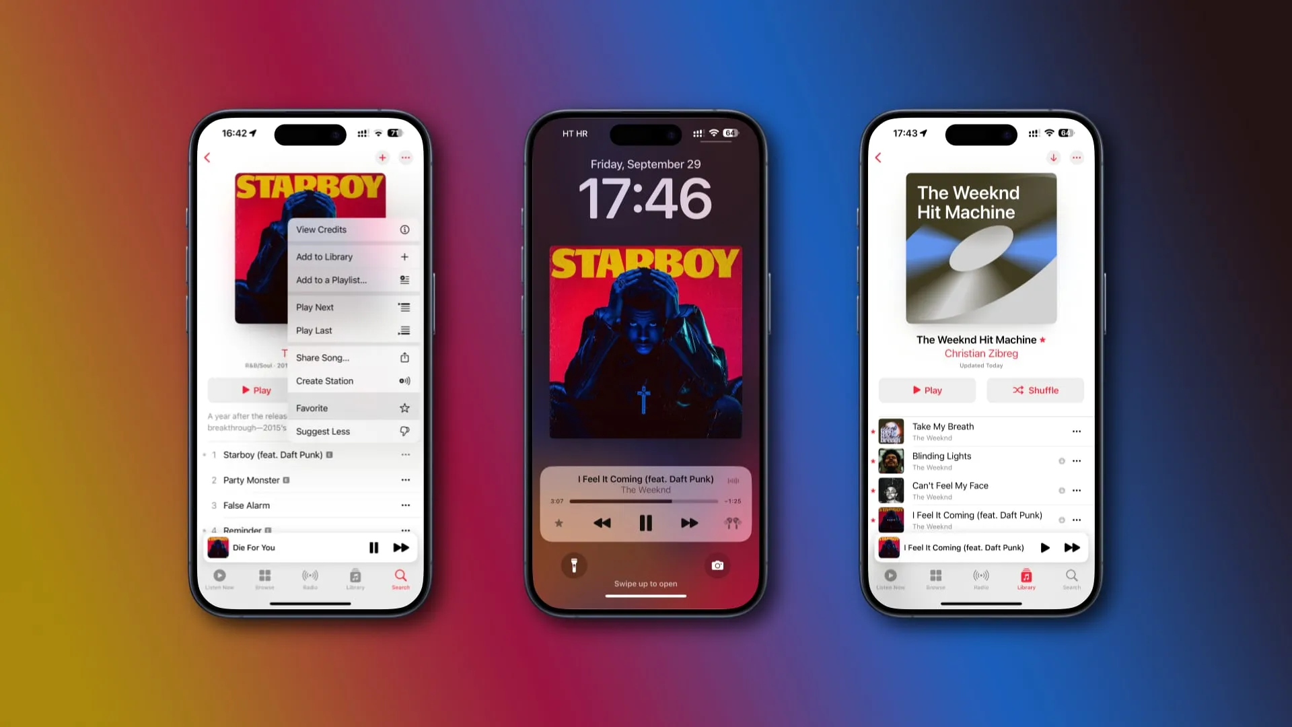Tap the Library tab on right phone
Viewport: 1292px width, 727px height.
pos(1026,578)
